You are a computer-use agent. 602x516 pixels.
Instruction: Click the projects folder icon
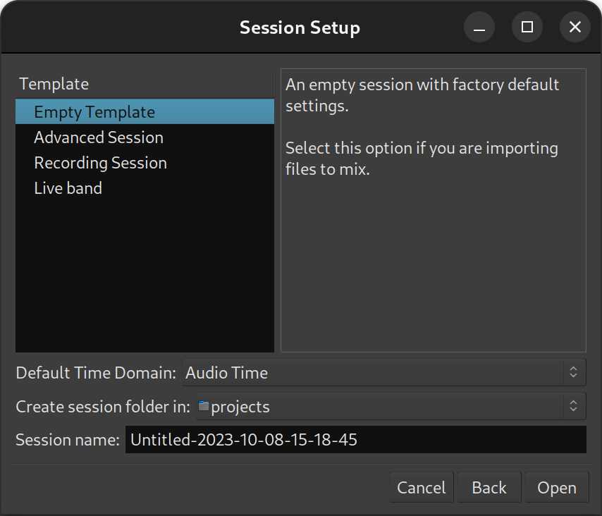tap(204, 406)
